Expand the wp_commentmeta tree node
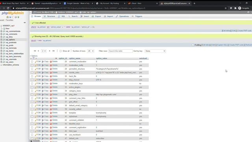Image resolution: width=252 pixels, height=142 pixels. pos(1,31)
